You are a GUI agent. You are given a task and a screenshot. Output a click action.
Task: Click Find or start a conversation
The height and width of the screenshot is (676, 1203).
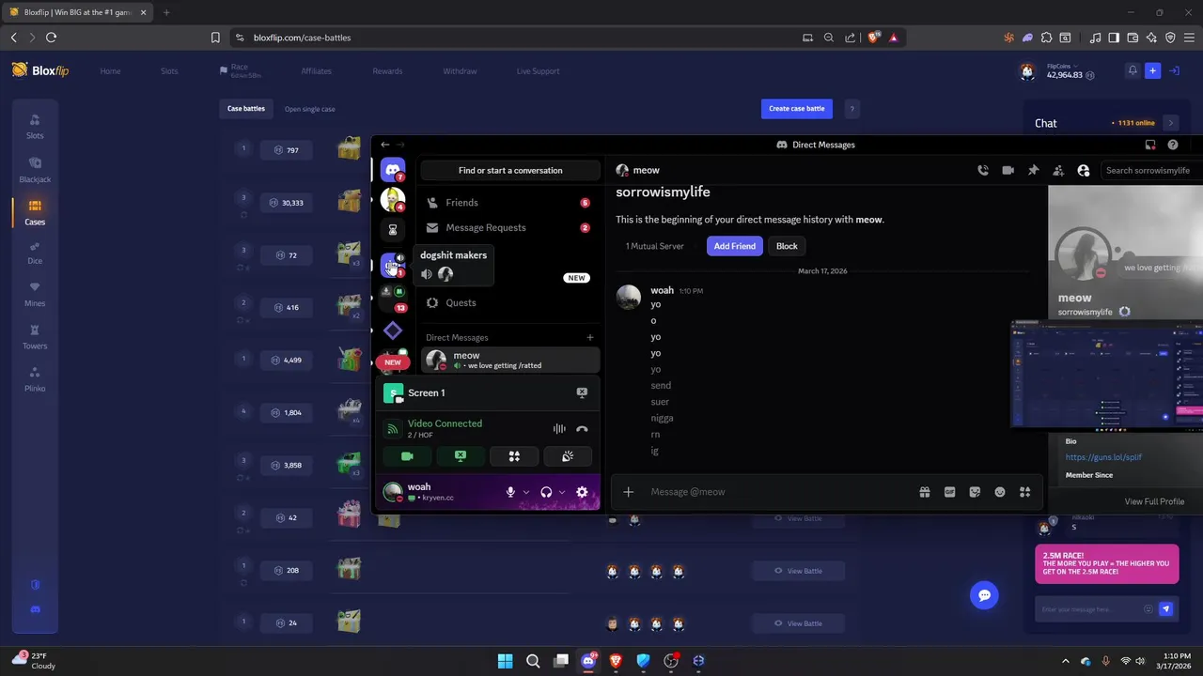click(x=510, y=170)
